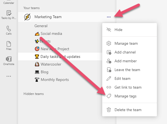Image resolution: width=167 pixels, height=124 pixels.
Task: Select Manage tags from context menu
Action: (125, 96)
